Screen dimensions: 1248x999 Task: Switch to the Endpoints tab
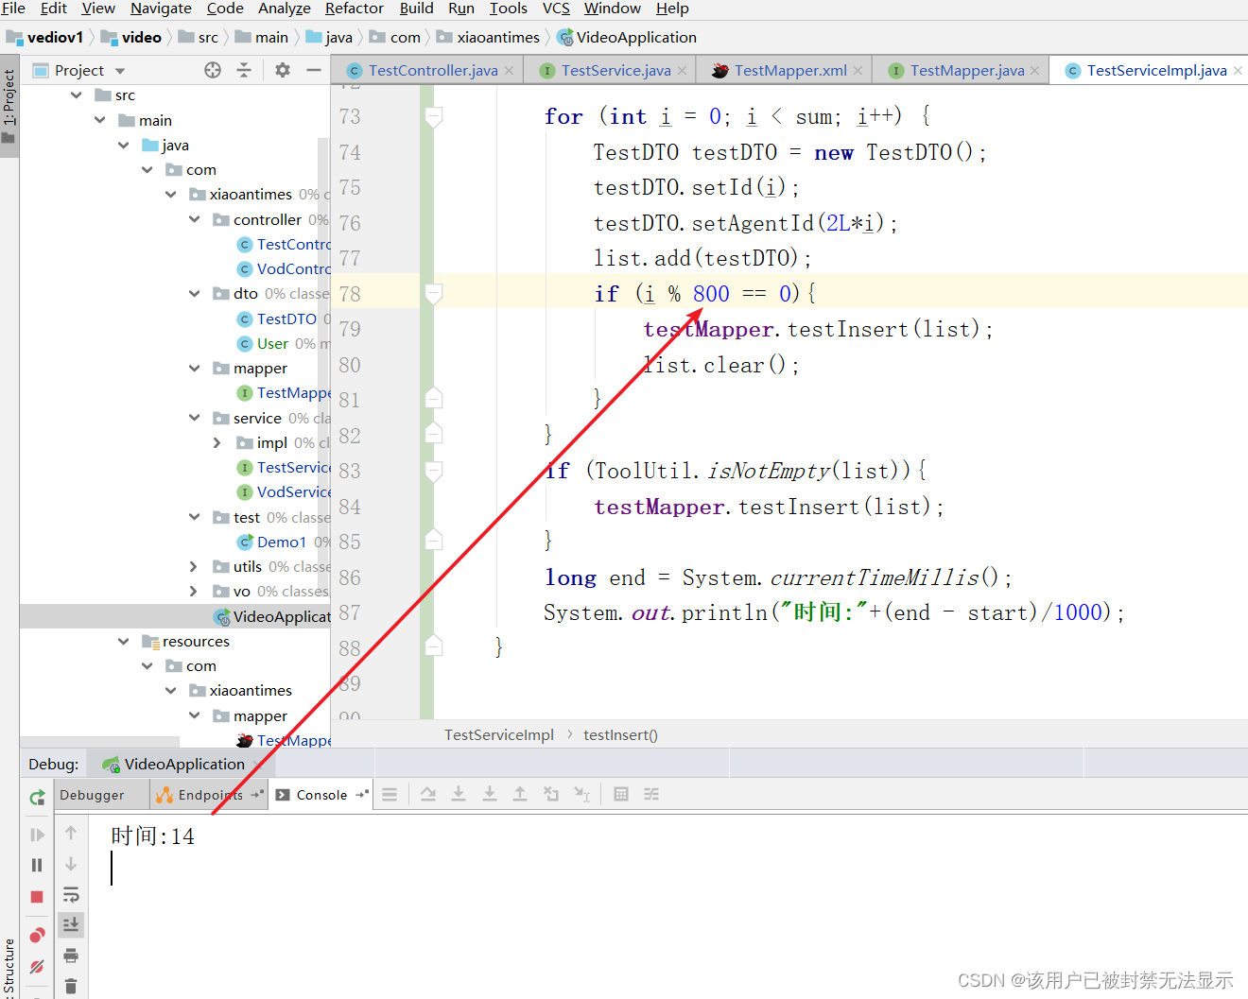coord(209,795)
